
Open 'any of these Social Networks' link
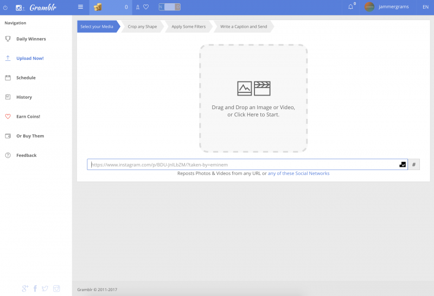click(x=299, y=173)
